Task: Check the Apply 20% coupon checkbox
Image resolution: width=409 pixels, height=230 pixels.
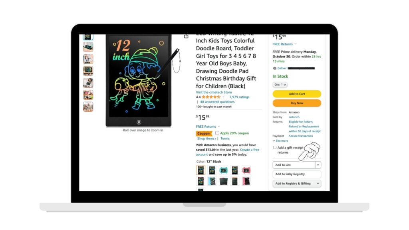Action: pos(217,133)
